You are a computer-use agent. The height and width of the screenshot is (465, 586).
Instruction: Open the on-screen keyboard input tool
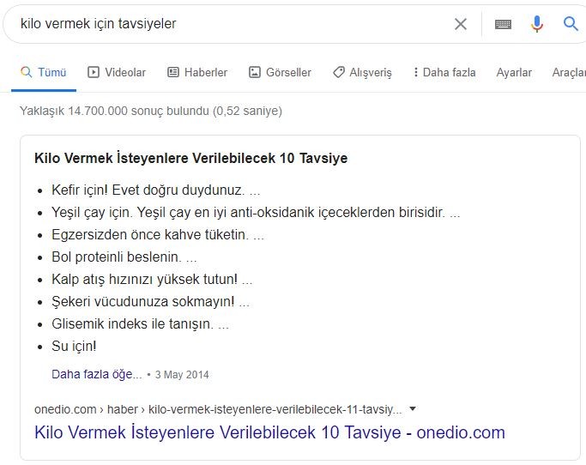(503, 24)
